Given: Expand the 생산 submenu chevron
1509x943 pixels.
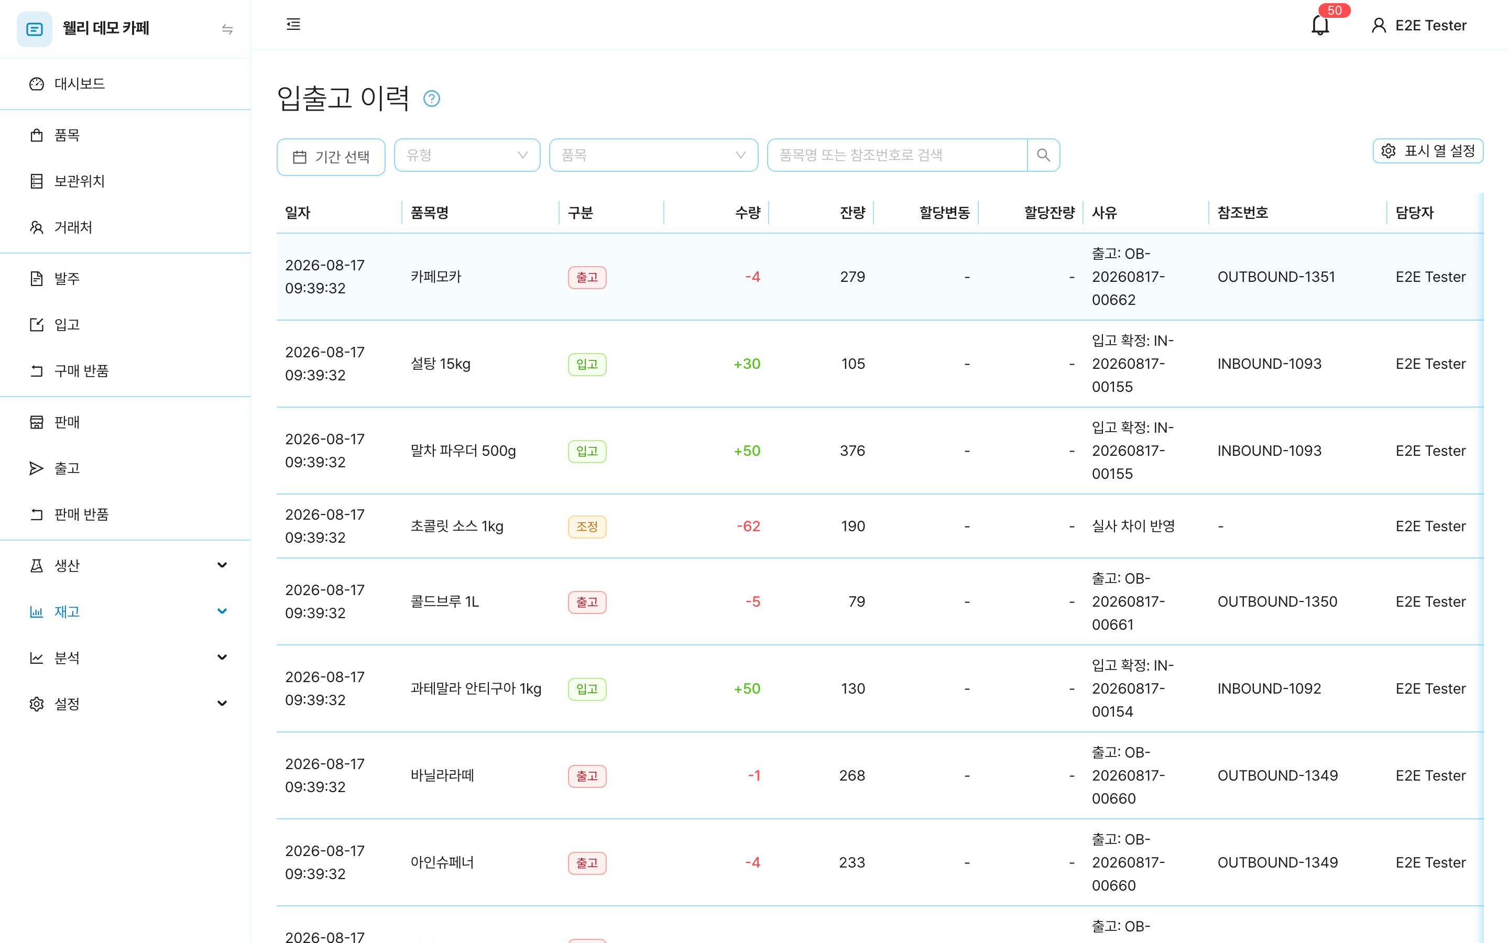Looking at the screenshot, I should pyautogui.click(x=222, y=565).
